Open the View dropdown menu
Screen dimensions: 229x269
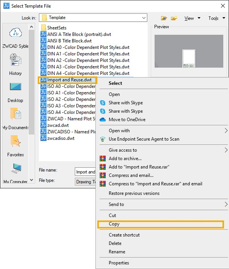click(x=192, y=18)
